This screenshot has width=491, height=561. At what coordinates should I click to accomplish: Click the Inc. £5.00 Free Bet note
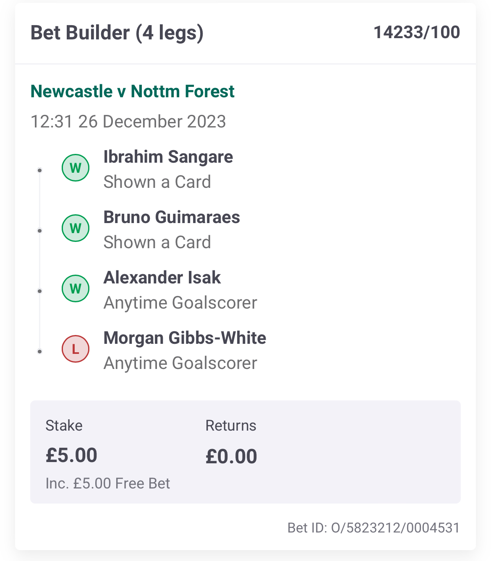point(108,483)
